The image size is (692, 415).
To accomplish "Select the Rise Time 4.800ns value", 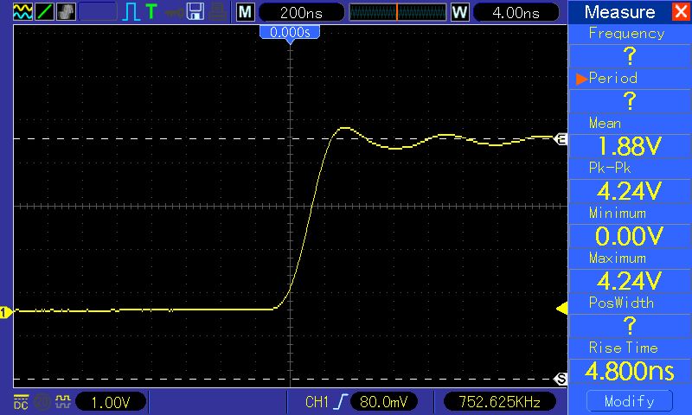I will (x=630, y=372).
